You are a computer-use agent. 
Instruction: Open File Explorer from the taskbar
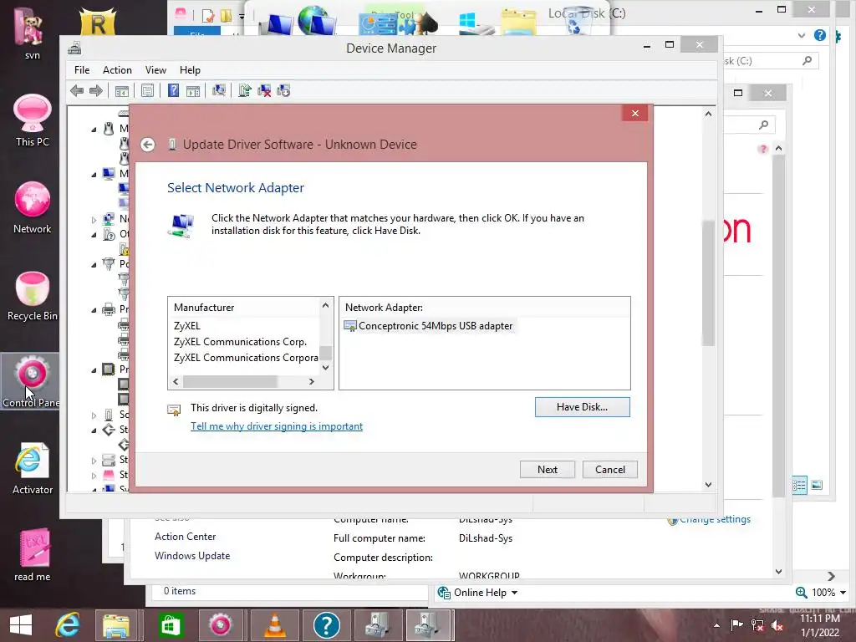click(116, 625)
